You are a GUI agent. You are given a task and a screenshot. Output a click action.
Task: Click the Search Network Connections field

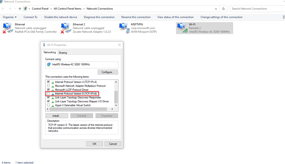point(257,9)
